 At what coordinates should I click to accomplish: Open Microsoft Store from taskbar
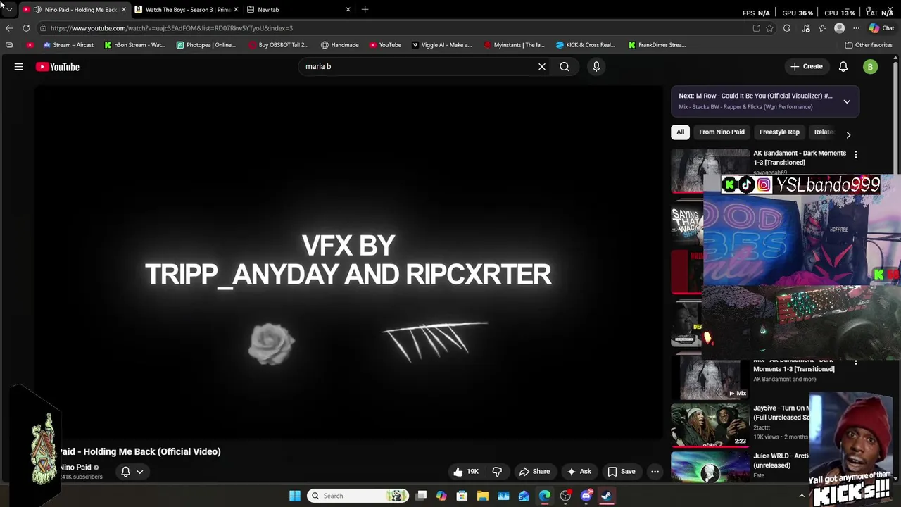pyautogui.click(x=462, y=496)
